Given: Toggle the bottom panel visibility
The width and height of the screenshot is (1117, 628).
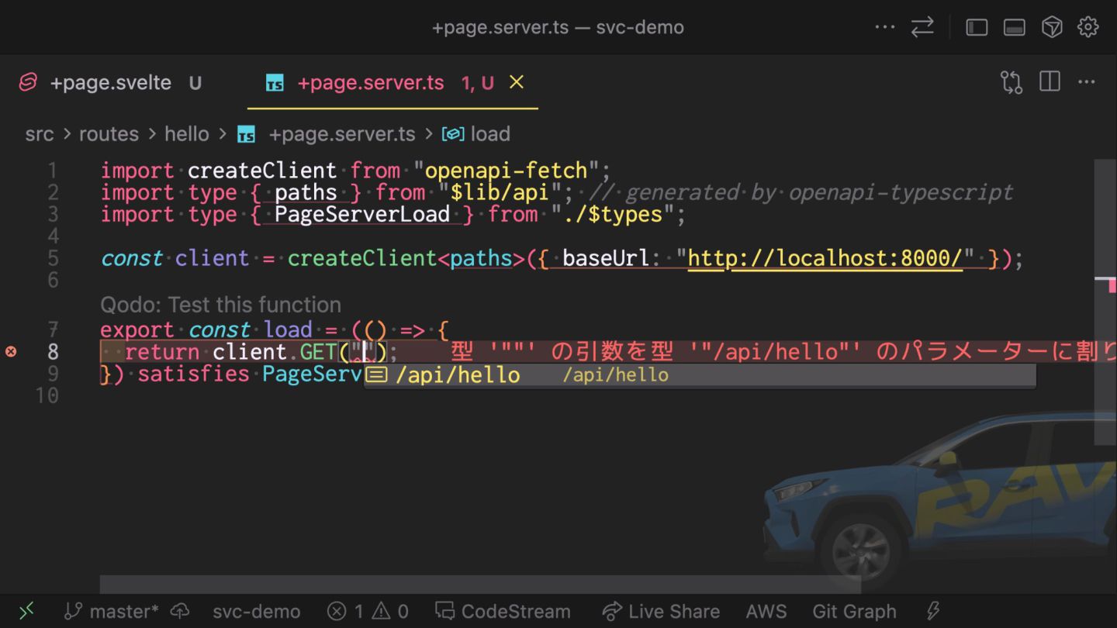Looking at the screenshot, I should pos(1014,27).
